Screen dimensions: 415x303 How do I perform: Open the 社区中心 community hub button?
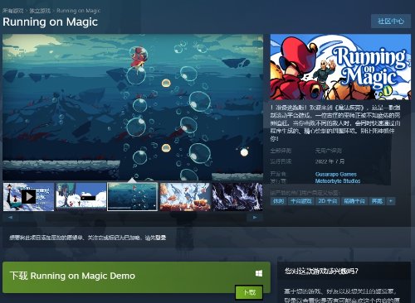[391, 22]
